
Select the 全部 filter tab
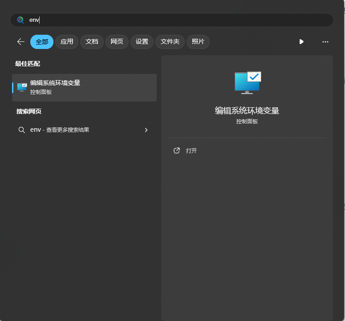pos(42,41)
